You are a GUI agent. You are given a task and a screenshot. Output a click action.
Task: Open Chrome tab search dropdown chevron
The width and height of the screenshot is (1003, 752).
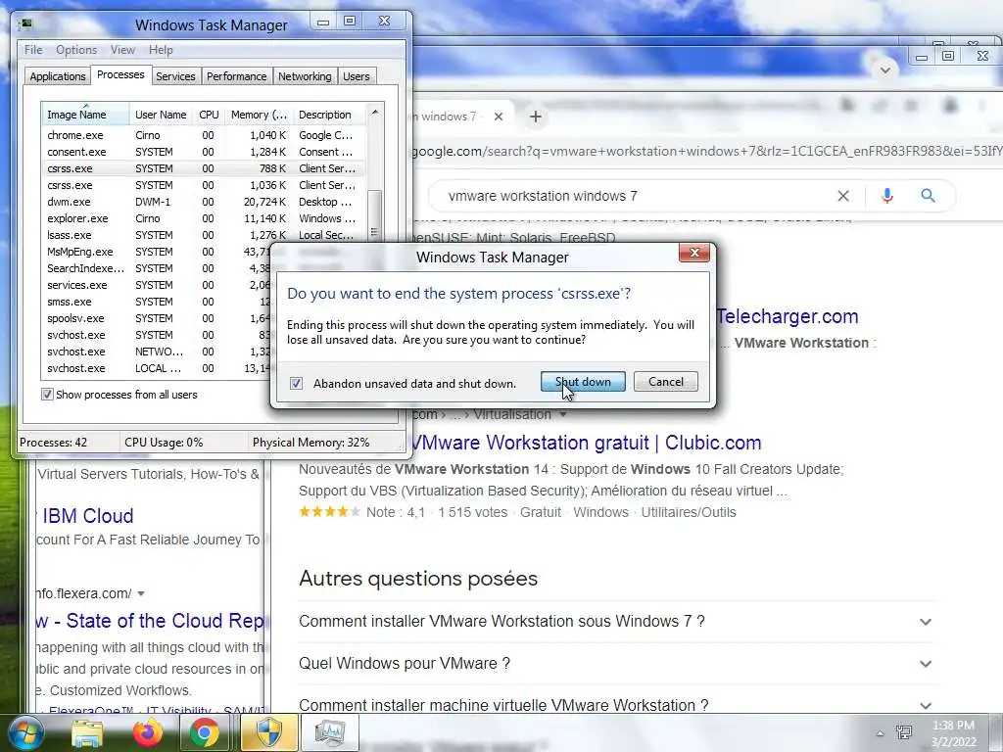(x=885, y=70)
